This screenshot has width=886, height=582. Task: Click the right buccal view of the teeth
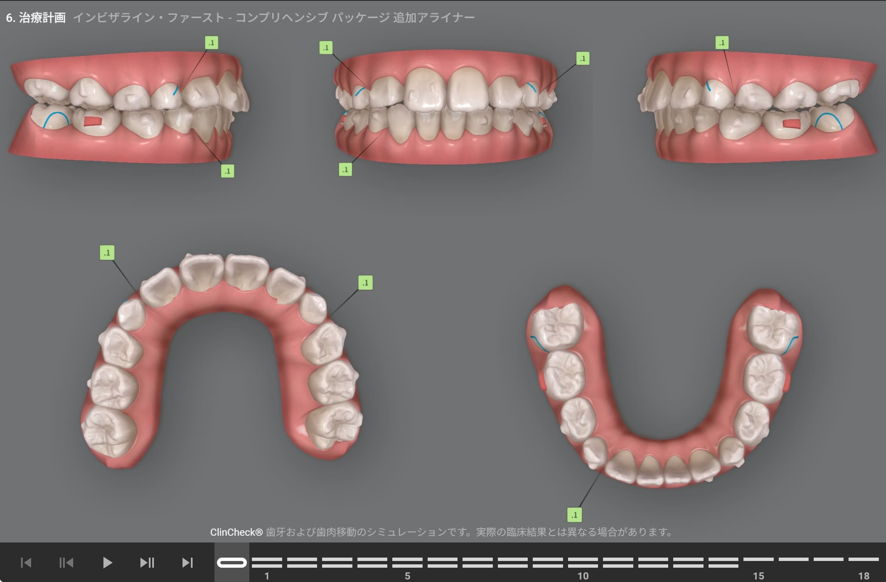(x=128, y=107)
